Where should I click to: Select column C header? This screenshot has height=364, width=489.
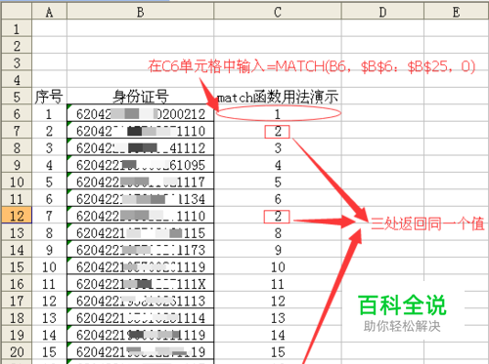278,12
